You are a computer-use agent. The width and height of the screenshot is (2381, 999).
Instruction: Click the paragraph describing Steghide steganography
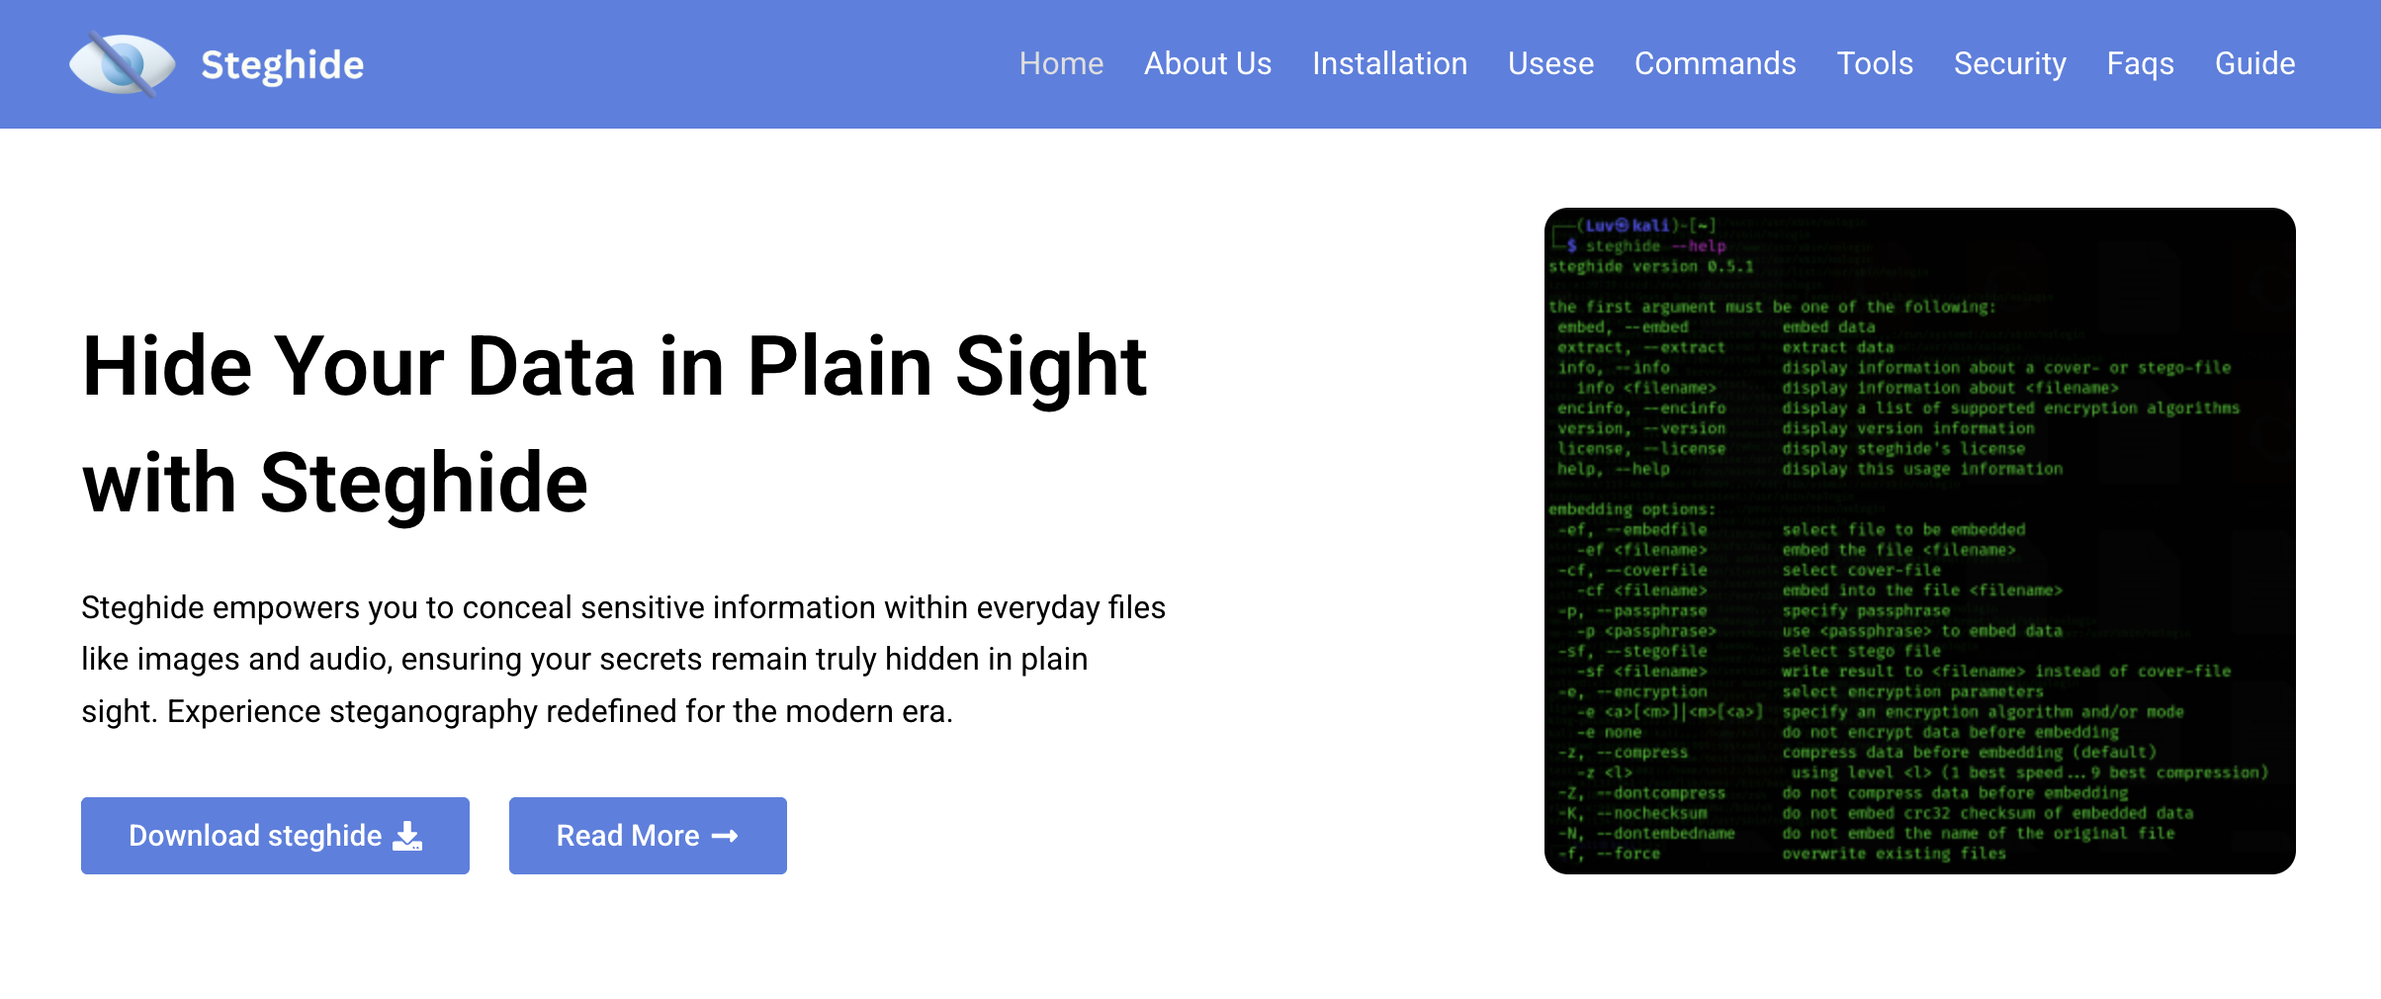[623, 659]
